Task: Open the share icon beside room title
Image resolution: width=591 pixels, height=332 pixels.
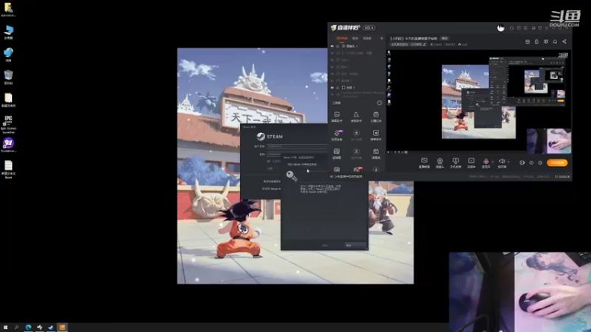Action: coord(564,41)
